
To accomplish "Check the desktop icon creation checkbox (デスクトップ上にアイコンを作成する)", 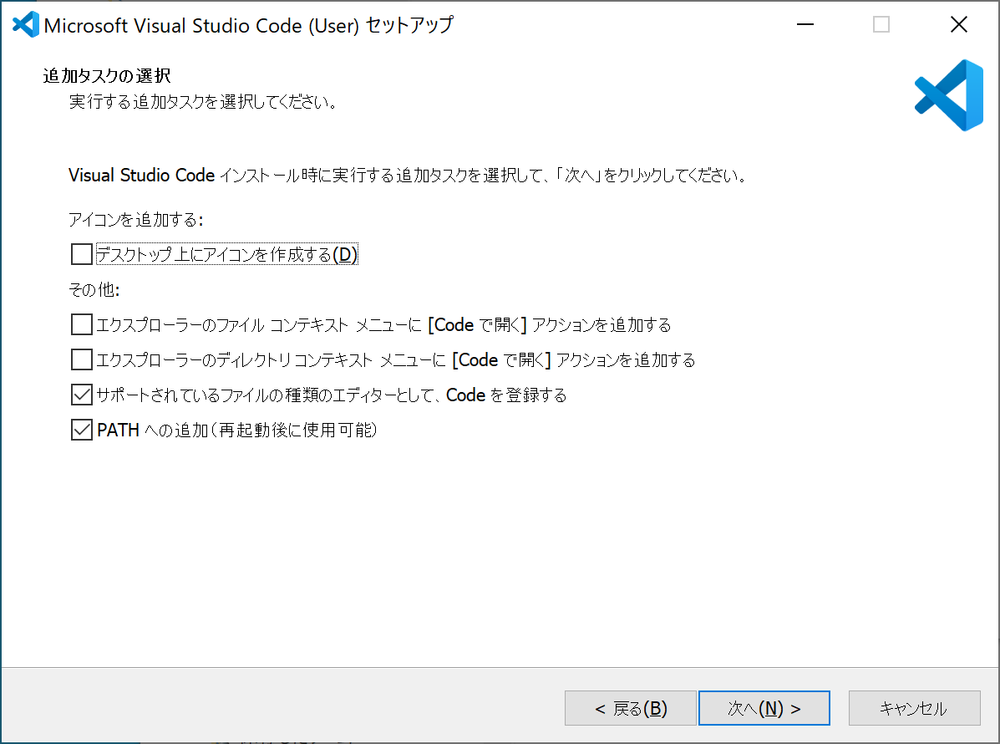I will [82, 254].
